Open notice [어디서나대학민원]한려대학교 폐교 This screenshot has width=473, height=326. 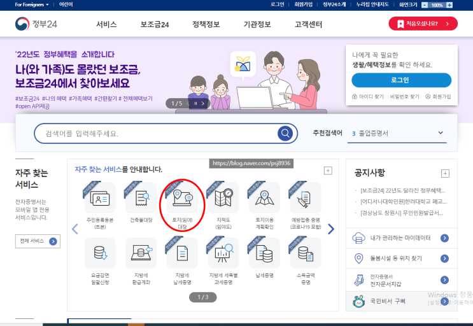pyautogui.click(x=404, y=201)
